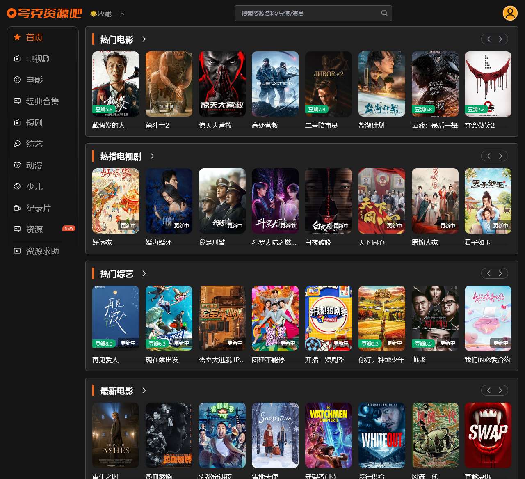Open the 二号陪审员 movie poster

tap(329, 84)
